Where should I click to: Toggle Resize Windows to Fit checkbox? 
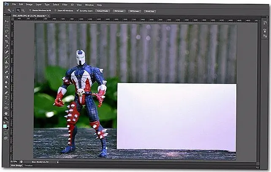(x=30, y=11)
